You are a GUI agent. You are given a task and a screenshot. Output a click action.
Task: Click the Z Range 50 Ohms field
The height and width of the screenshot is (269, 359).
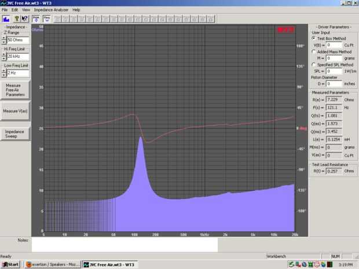[18, 40]
